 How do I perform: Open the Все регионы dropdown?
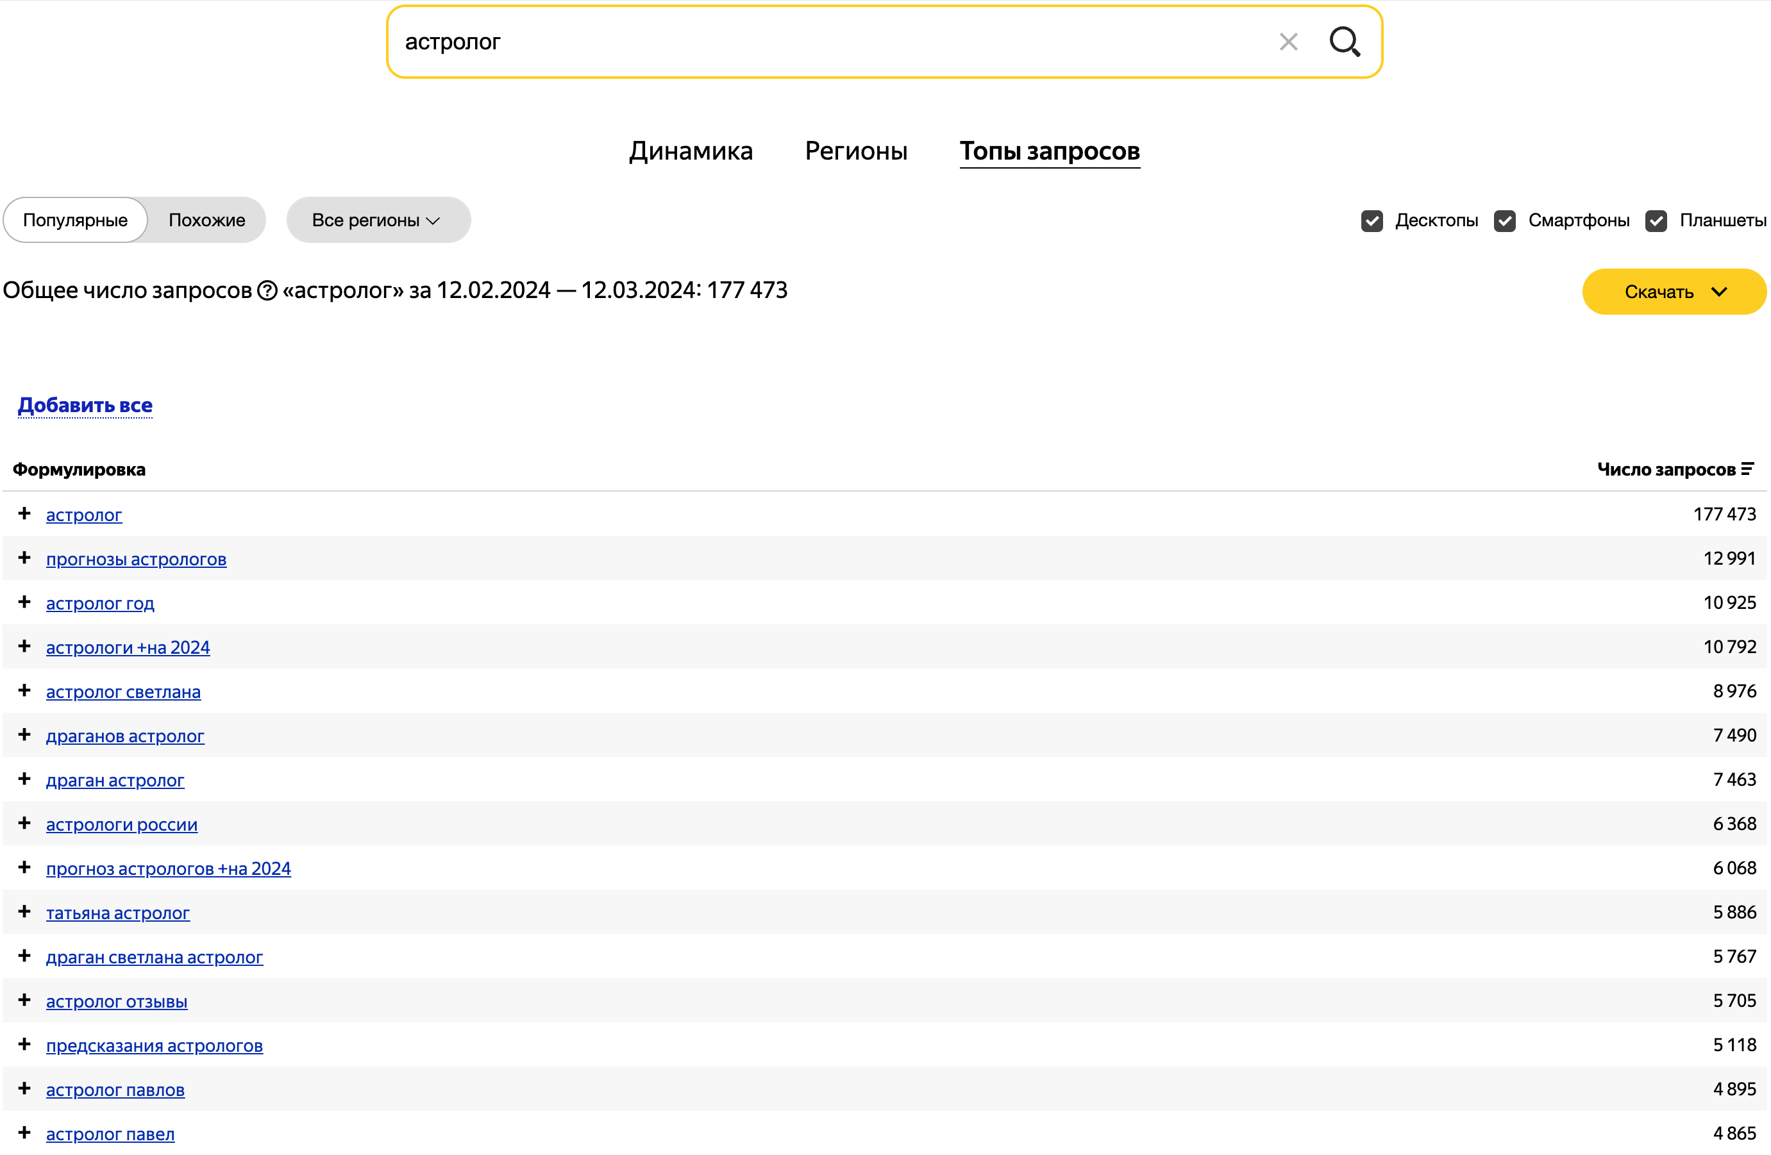(x=377, y=220)
